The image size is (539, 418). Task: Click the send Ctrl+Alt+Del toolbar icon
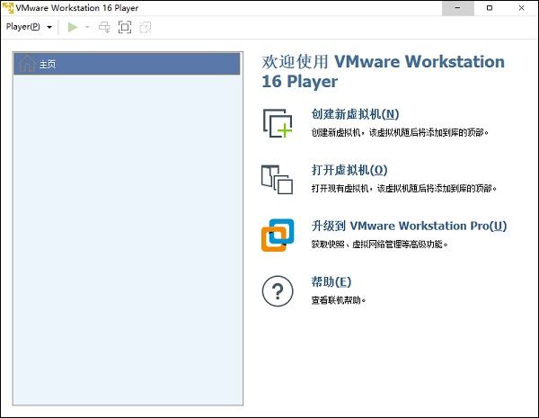click(104, 27)
